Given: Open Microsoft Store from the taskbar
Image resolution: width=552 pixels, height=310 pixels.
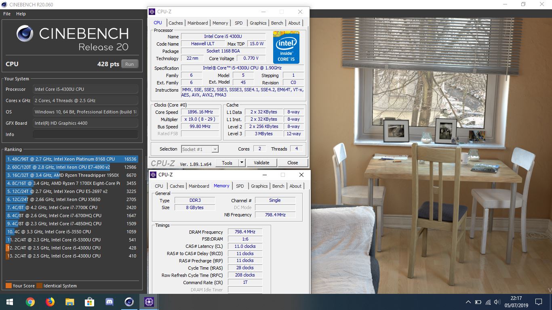Looking at the screenshot, I should tap(89, 302).
